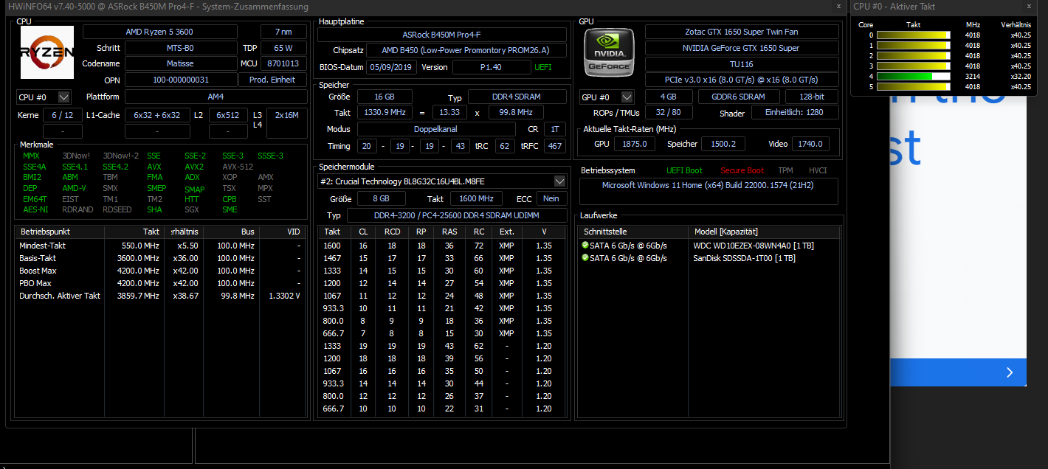Click the Microsoft Windows 11 Home OS field
1048x469 pixels.
pyautogui.click(x=709, y=192)
